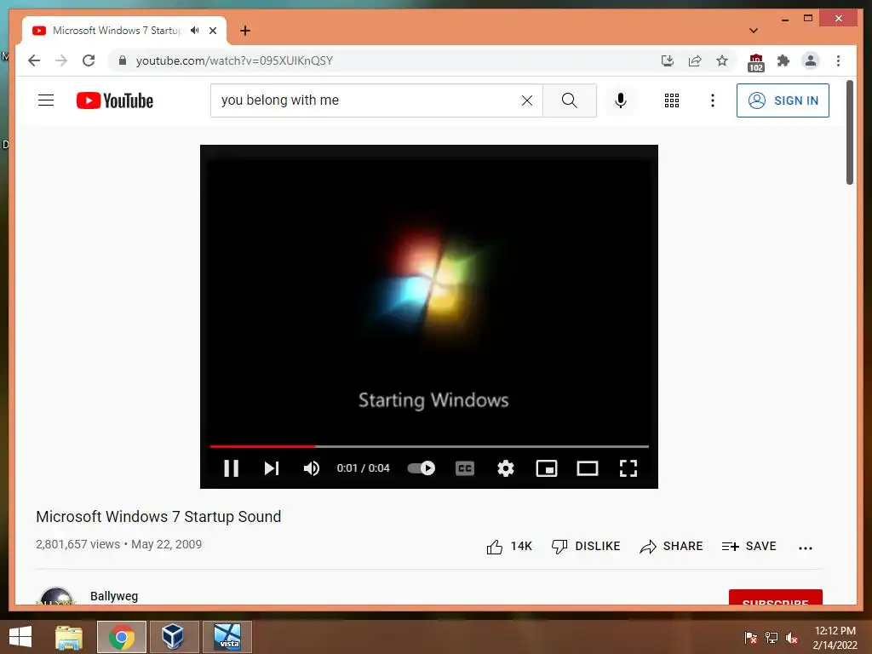Image resolution: width=872 pixels, height=654 pixels.
Task: Open the network tray icon
Action: point(772,638)
